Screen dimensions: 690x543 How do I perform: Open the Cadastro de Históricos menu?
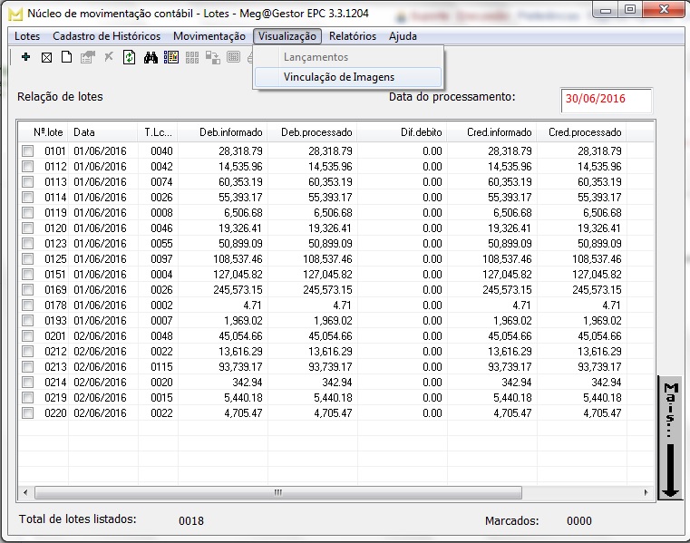point(106,36)
